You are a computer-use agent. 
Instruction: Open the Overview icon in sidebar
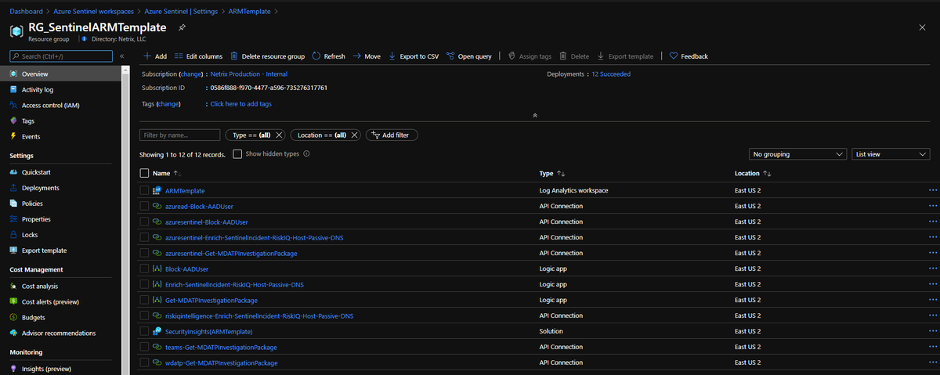coord(13,74)
